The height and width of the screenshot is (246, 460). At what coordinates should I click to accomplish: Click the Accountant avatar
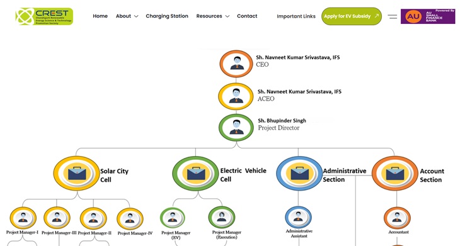[x=397, y=218]
